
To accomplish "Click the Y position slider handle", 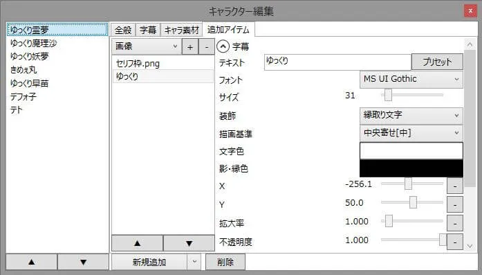I will pos(413,202).
